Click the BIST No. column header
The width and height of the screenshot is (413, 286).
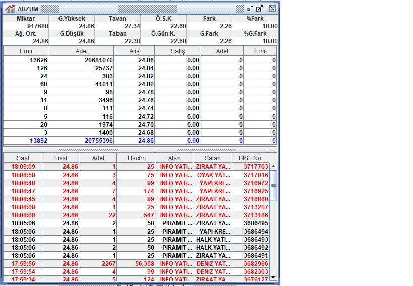tap(250, 158)
